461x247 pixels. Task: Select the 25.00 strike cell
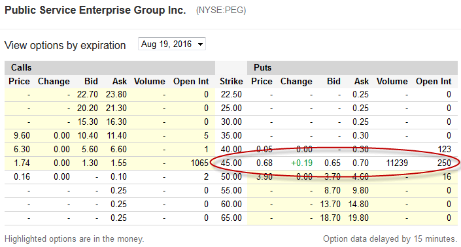coord(231,108)
